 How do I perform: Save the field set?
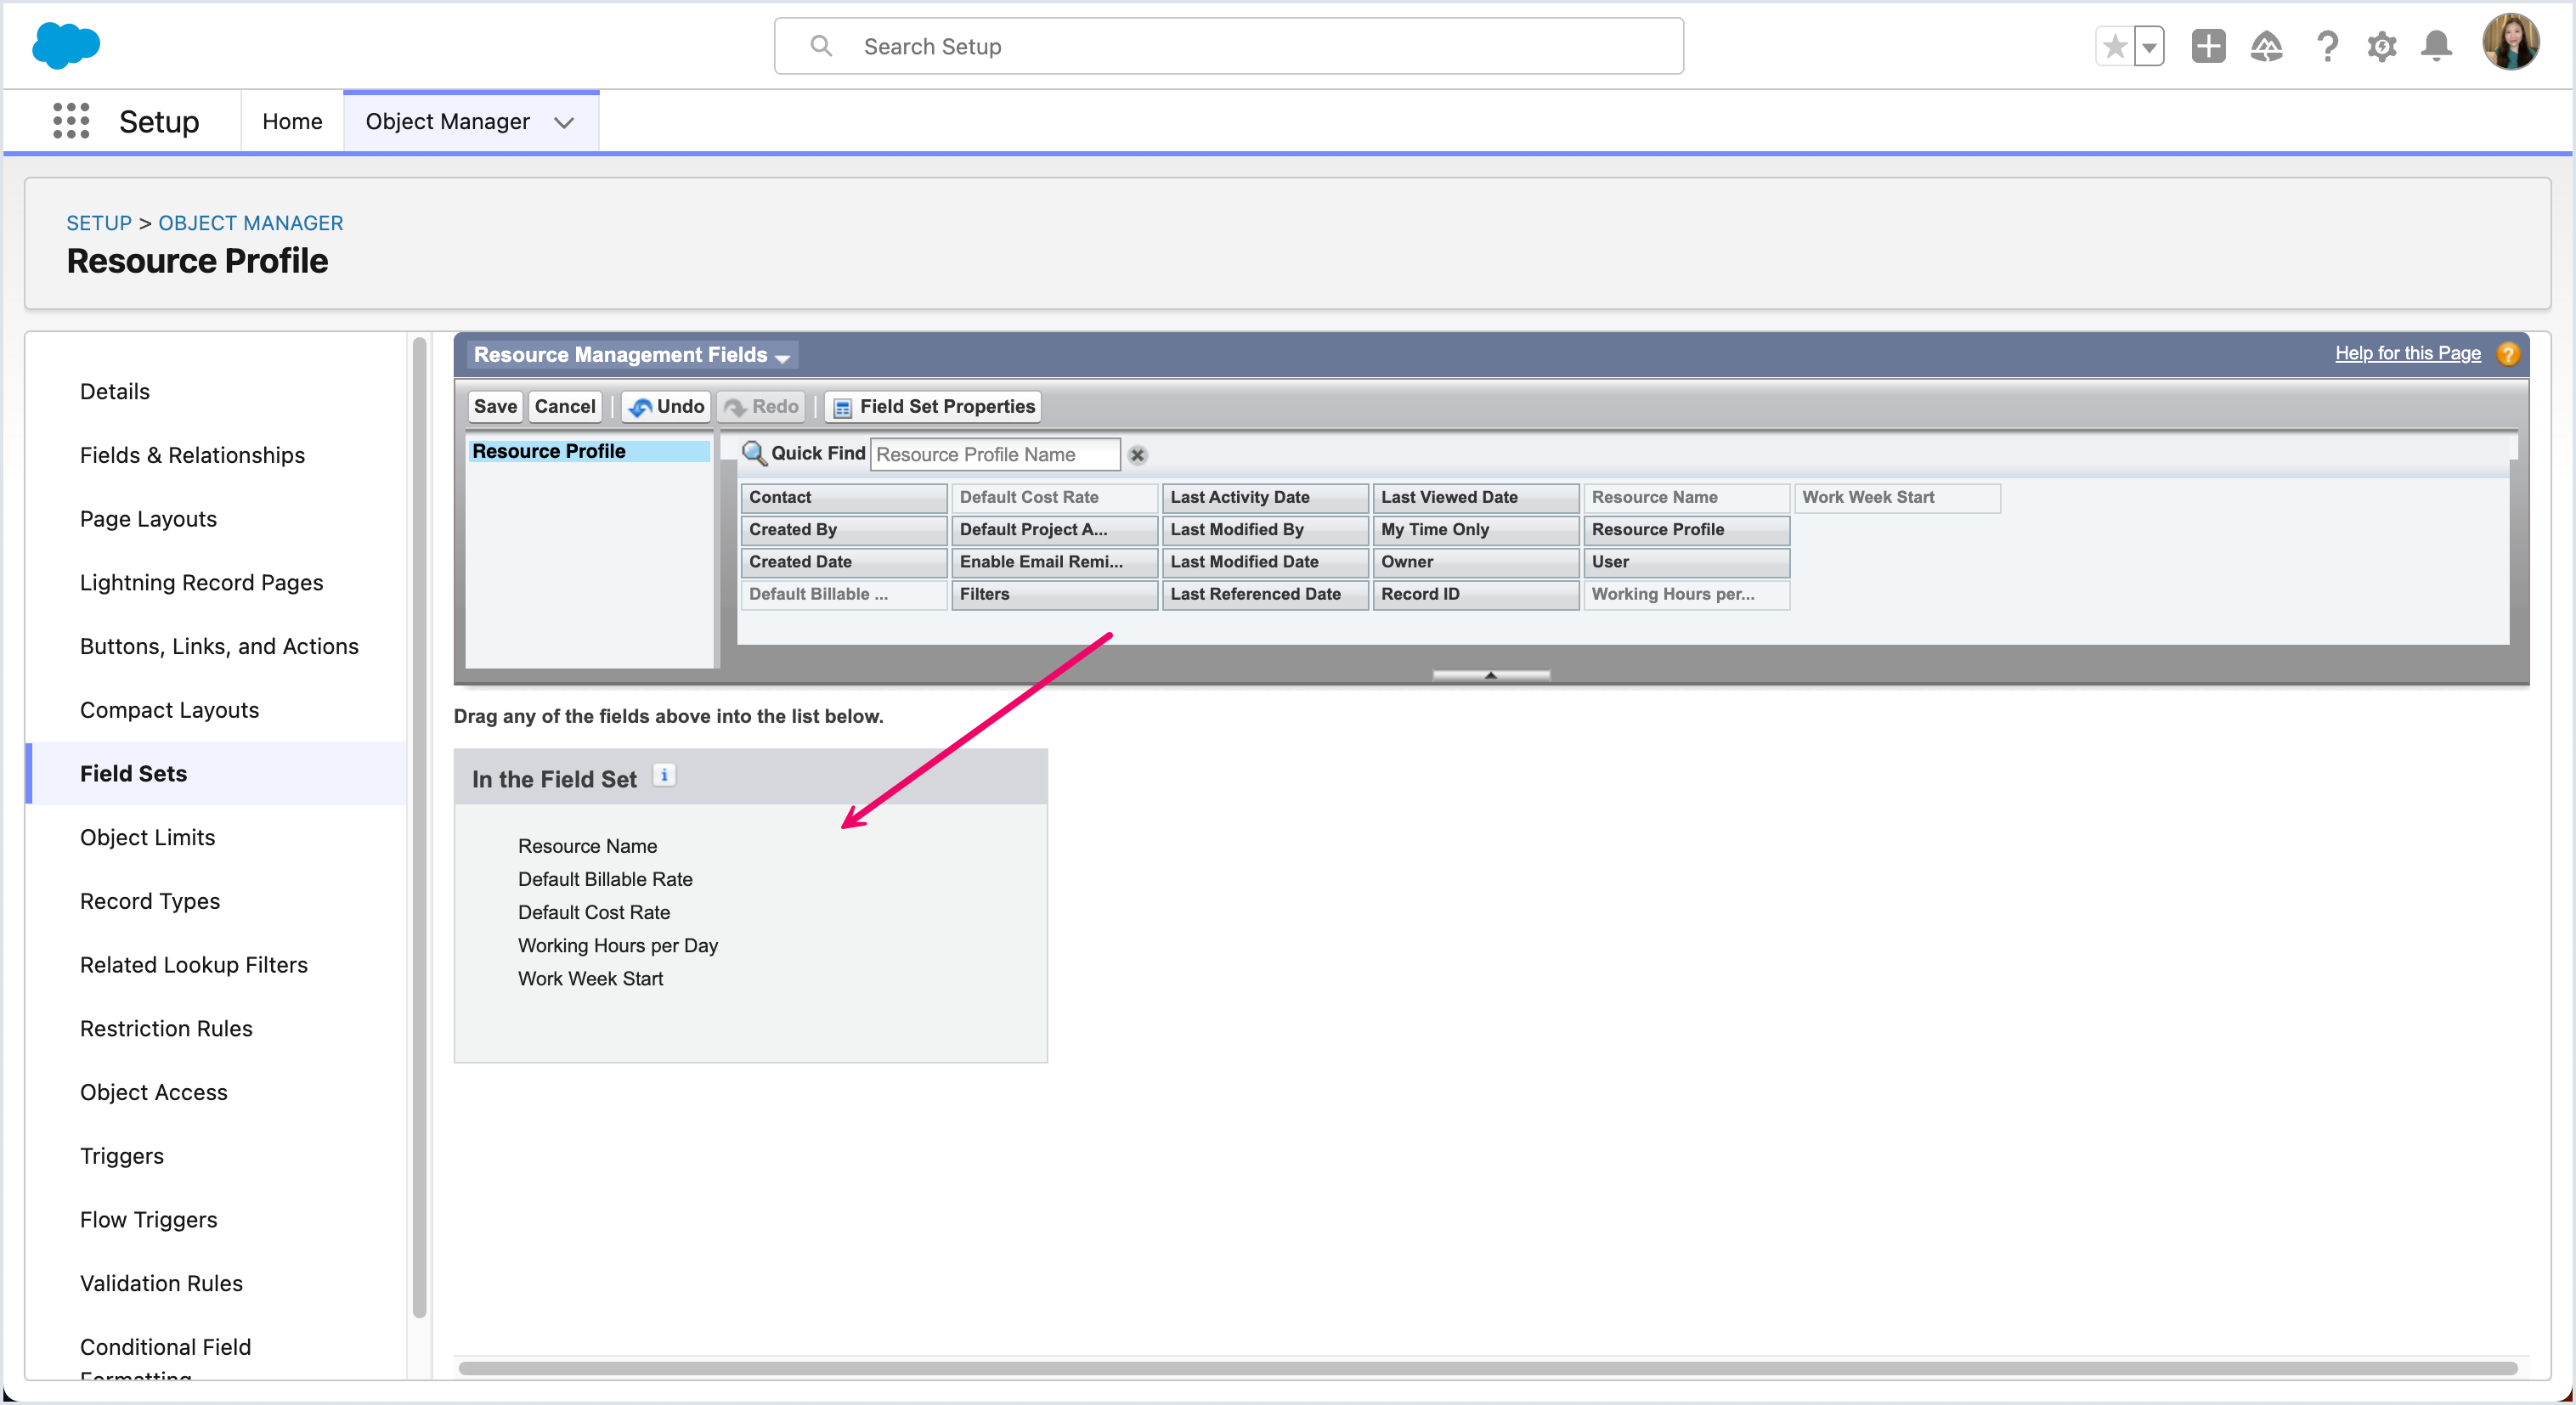coord(495,406)
